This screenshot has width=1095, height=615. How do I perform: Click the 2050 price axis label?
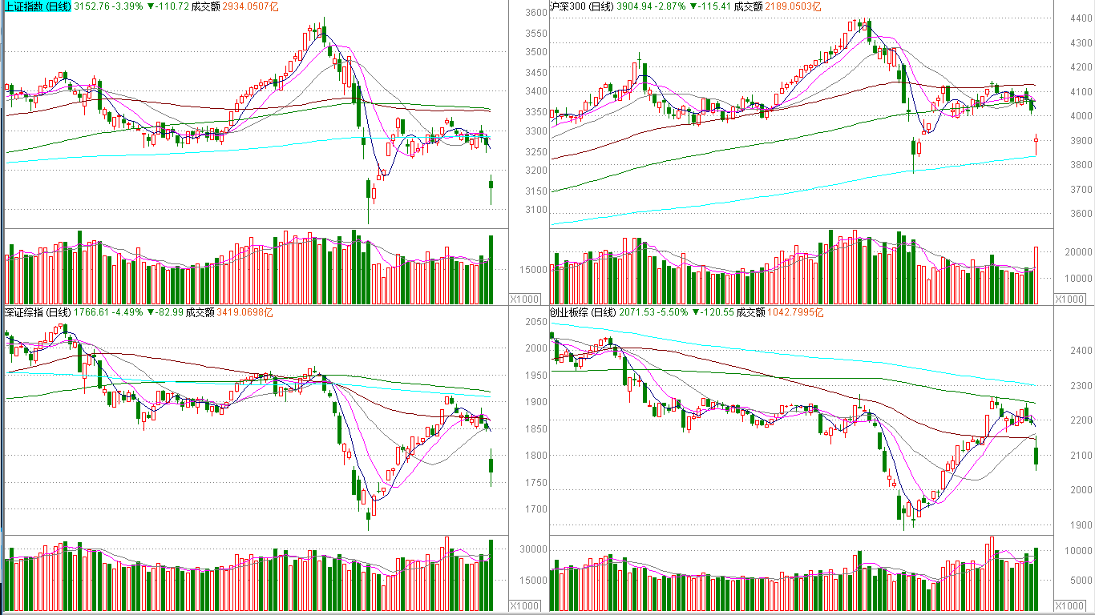pos(535,321)
